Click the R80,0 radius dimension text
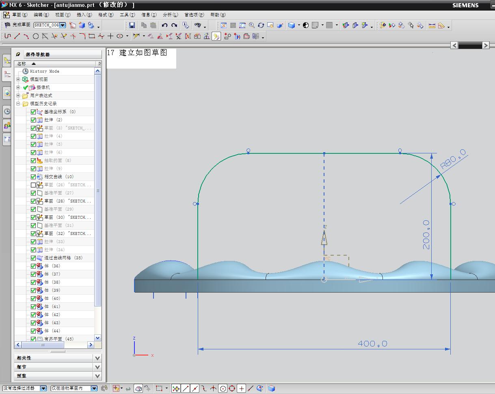The image size is (495, 394). [x=453, y=159]
